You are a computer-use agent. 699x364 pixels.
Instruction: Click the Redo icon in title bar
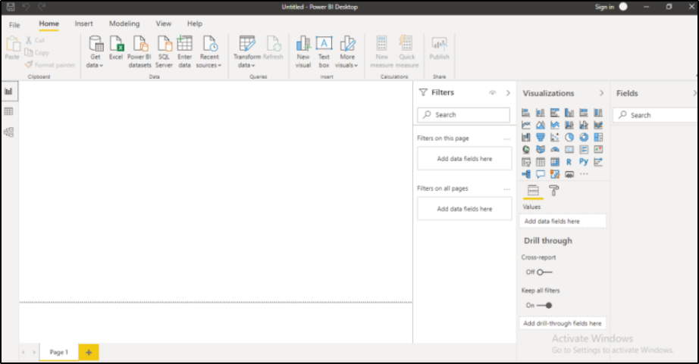tap(42, 7)
